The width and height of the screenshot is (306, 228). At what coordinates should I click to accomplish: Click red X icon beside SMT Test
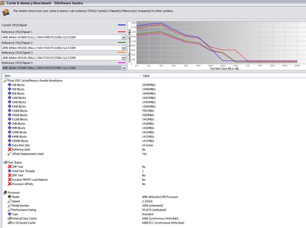click(9, 175)
